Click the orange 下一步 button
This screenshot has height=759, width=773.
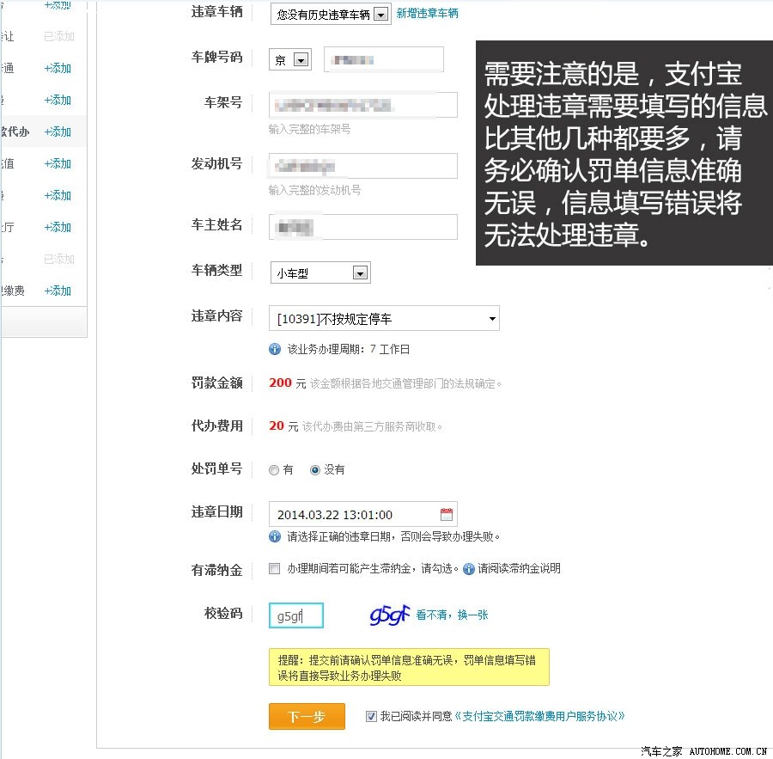[x=307, y=716]
